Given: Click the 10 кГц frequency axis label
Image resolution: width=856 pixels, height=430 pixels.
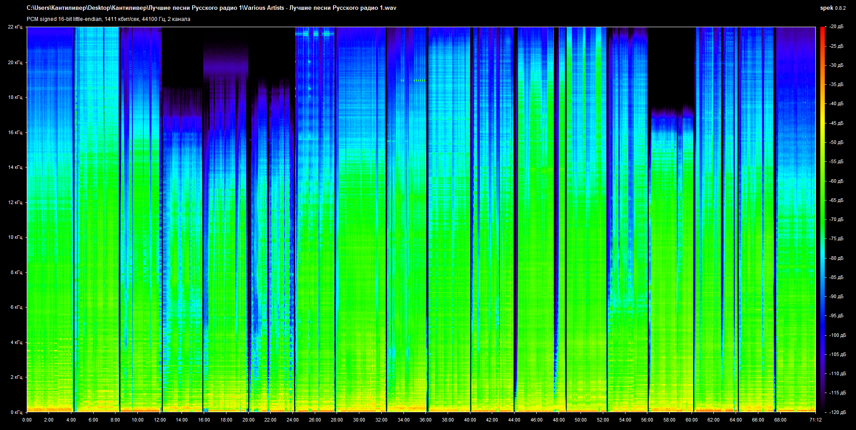Looking at the screenshot, I should point(15,237).
